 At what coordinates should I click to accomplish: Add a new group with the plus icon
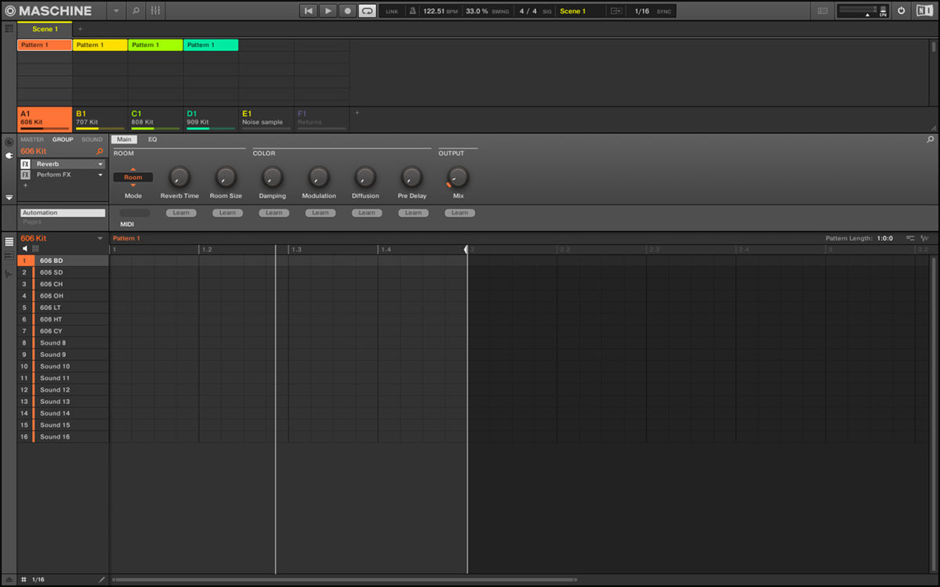pyautogui.click(x=357, y=113)
